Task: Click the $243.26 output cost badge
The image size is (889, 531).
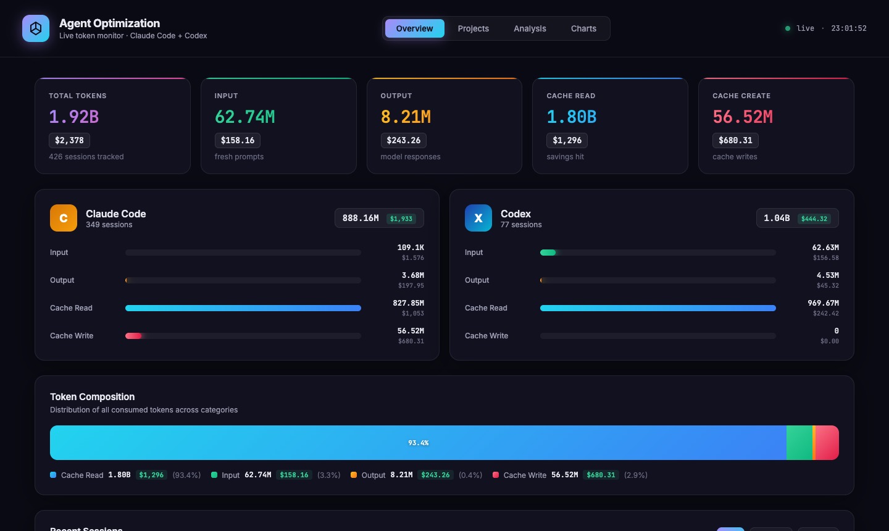Action: tap(404, 141)
